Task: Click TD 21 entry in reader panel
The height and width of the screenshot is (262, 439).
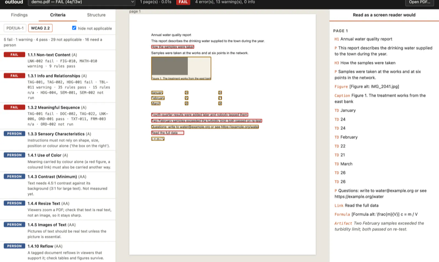Action: tap(340, 155)
